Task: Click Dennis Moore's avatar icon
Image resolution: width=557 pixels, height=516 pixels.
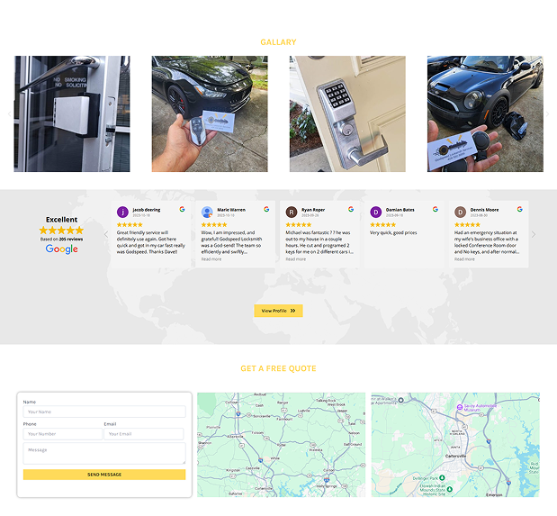Action: coord(461,213)
